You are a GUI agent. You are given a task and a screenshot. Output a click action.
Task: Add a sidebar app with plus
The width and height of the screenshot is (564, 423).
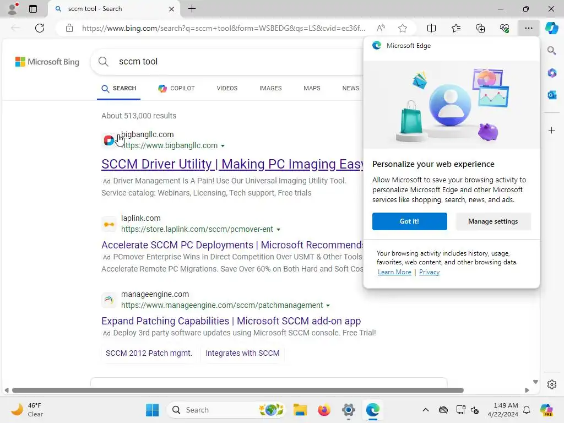pos(552,130)
